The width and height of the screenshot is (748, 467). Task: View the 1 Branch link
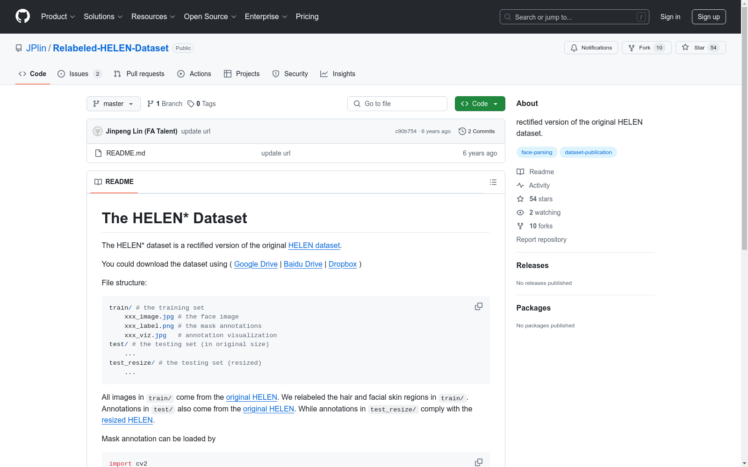[165, 104]
